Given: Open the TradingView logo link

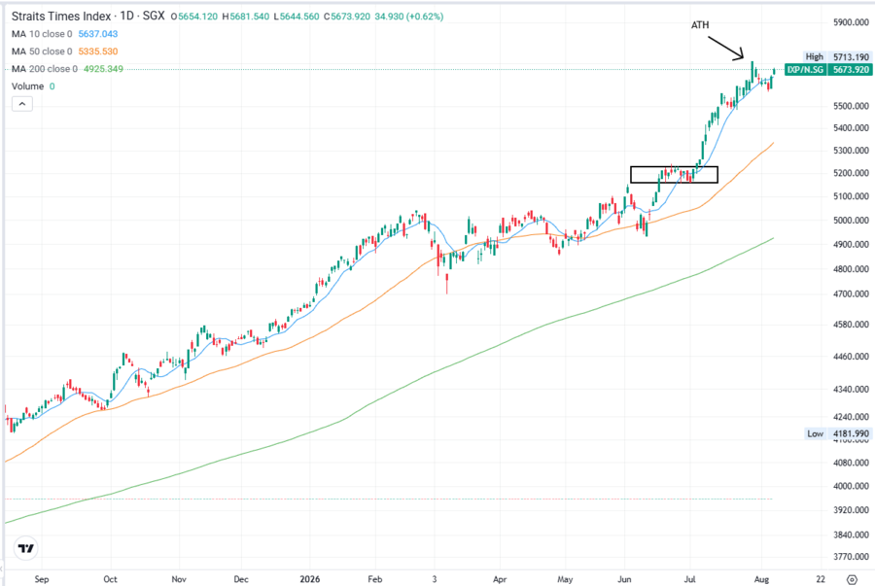Looking at the screenshot, I should click(25, 548).
